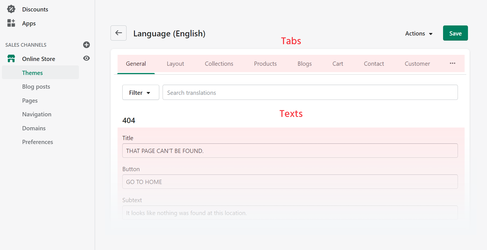The width and height of the screenshot is (487, 250).
Task: Click the Online Store storefront icon
Action: pyautogui.click(x=11, y=59)
